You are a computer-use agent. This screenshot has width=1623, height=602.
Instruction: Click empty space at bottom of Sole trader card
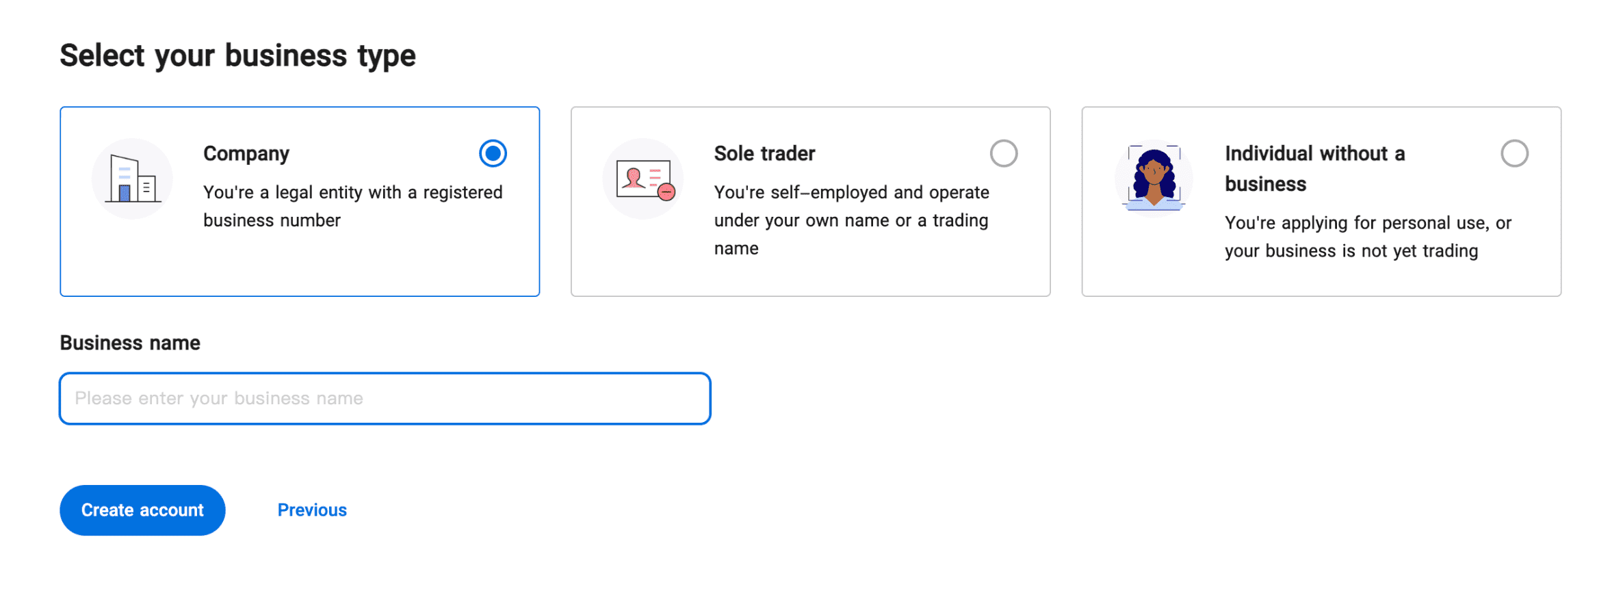click(810, 279)
